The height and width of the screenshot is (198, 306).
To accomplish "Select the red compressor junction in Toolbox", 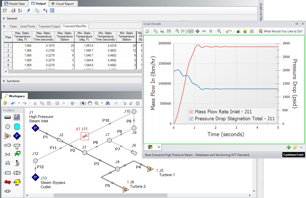I will (8, 182).
